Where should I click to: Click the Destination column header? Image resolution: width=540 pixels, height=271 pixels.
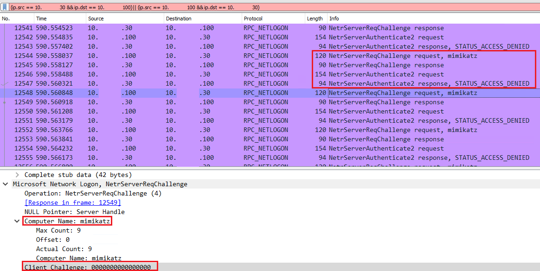pos(203,19)
